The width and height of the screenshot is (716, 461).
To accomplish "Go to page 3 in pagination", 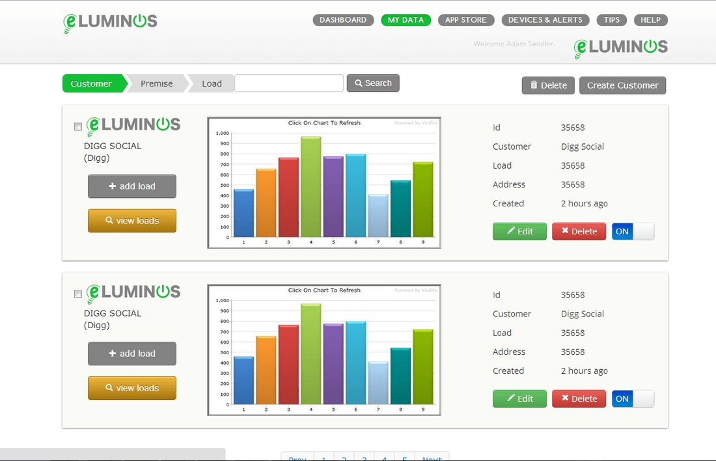I will point(364,457).
